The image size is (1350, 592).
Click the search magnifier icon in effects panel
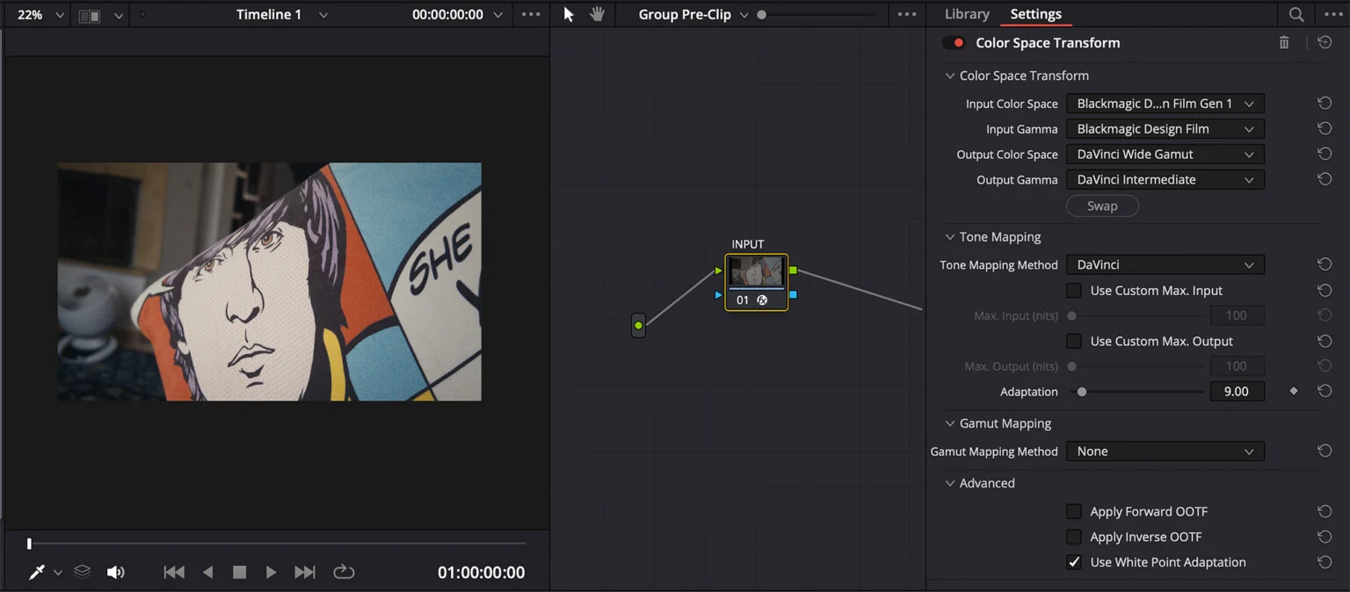pos(1296,15)
